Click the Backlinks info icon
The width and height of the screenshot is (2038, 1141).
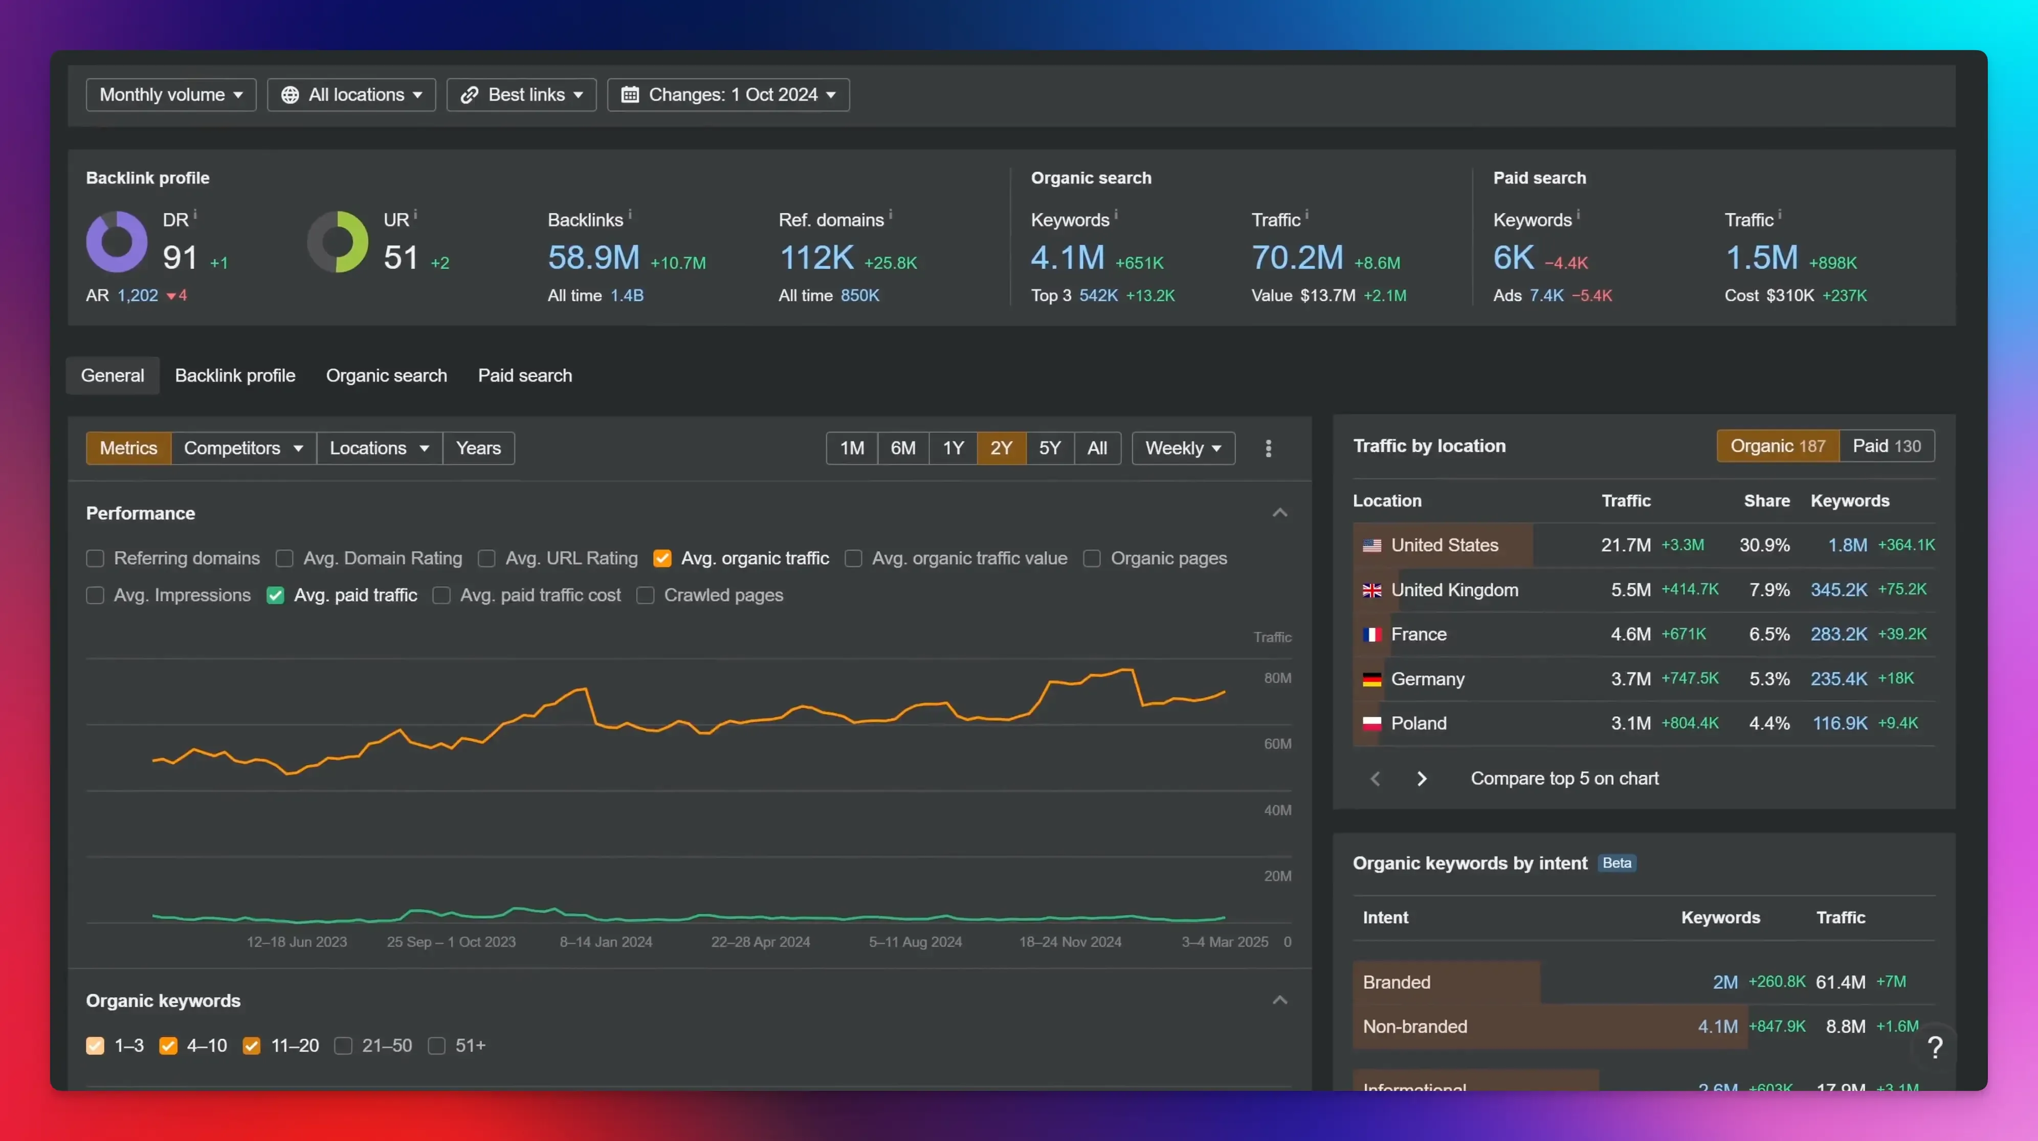[x=630, y=214]
